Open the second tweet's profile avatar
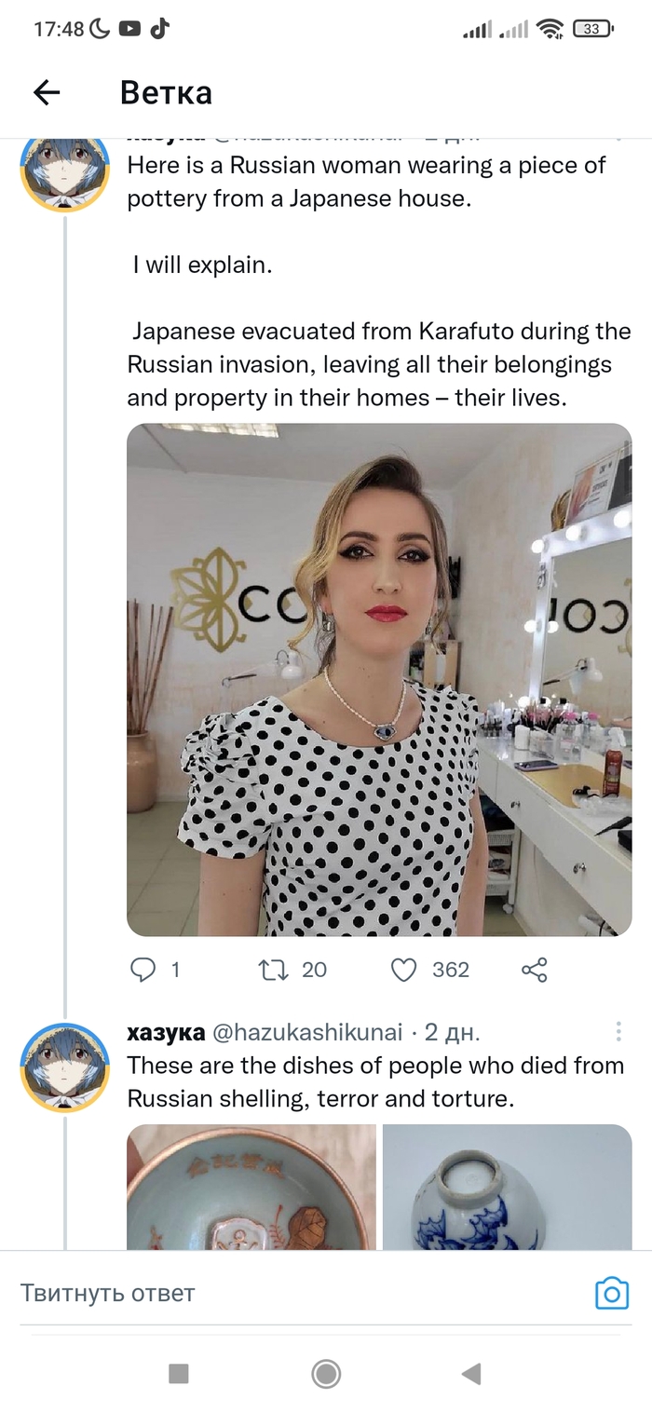This screenshot has width=652, height=1413. click(x=65, y=1067)
